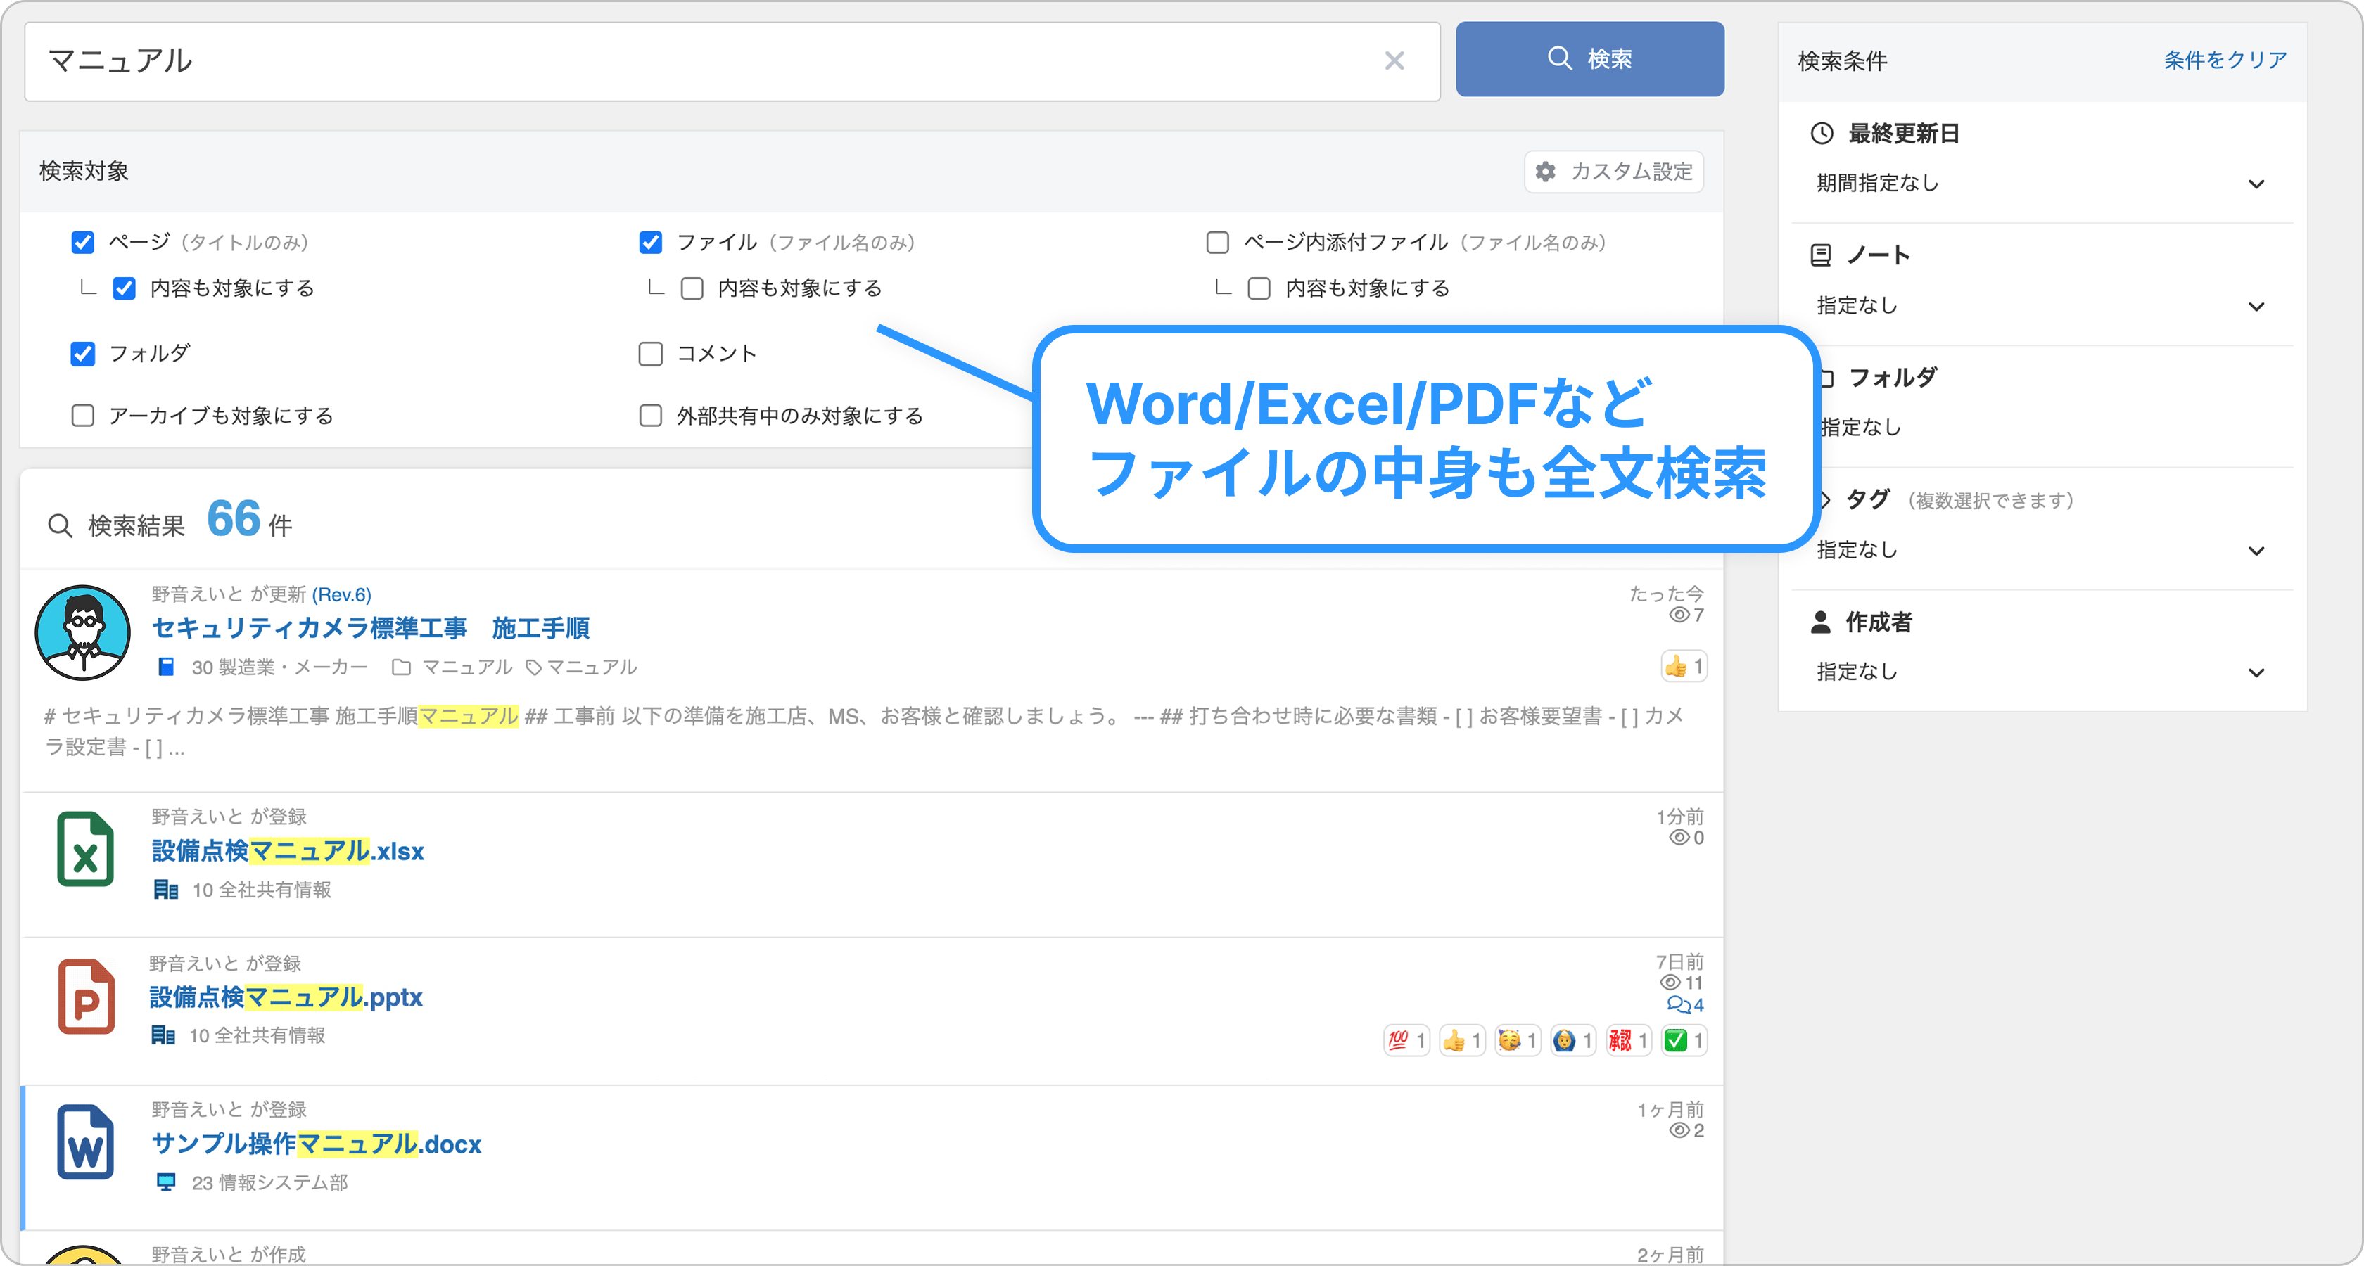Open the 最終更新日 period dropdown

click(2041, 184)
